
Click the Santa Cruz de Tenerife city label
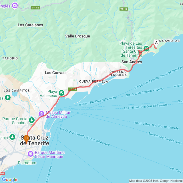point(35,140)
